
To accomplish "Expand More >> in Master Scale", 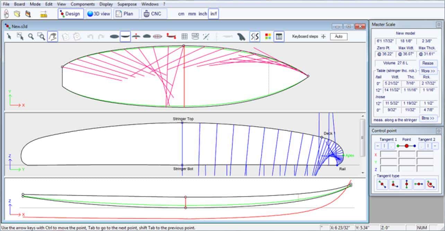I will click(x=428, y=71).
